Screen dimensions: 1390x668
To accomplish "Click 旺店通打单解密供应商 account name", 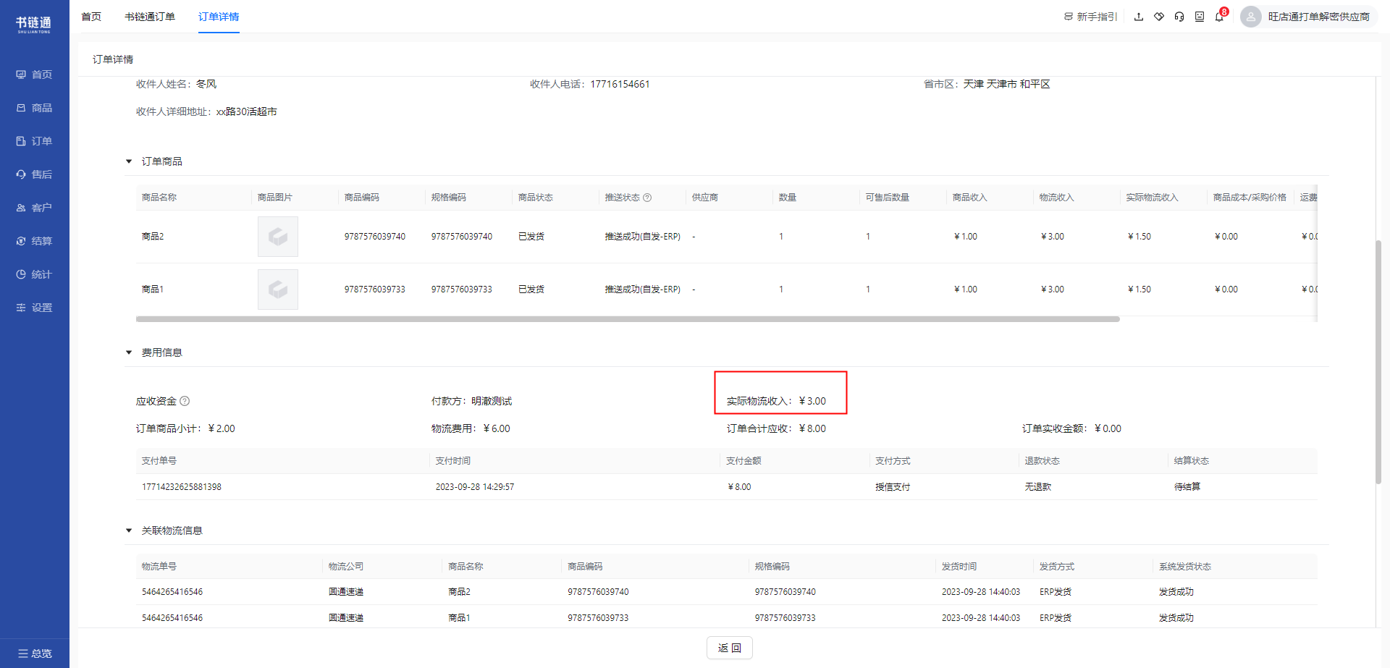I will 1319,17.
